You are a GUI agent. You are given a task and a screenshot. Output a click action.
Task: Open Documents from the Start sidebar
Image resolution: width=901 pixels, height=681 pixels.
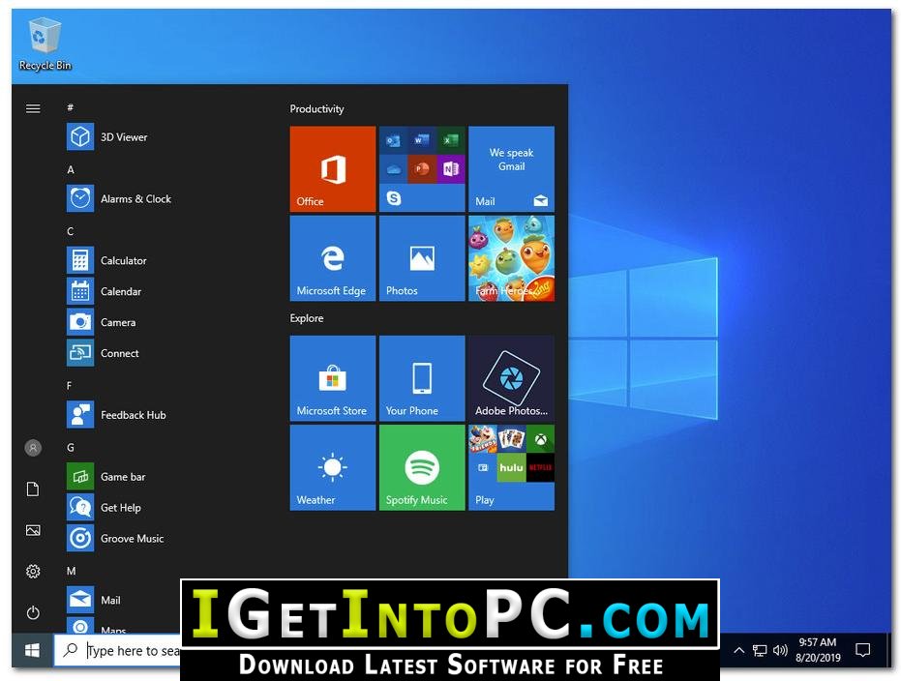(x=33, y=489)
